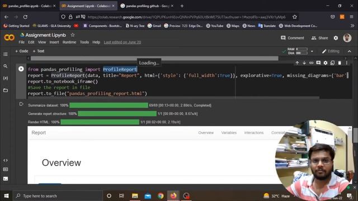Move the cell down with the arrow
Image resolution: width=358 pixels, height=201 pixels.
point(304,63)
